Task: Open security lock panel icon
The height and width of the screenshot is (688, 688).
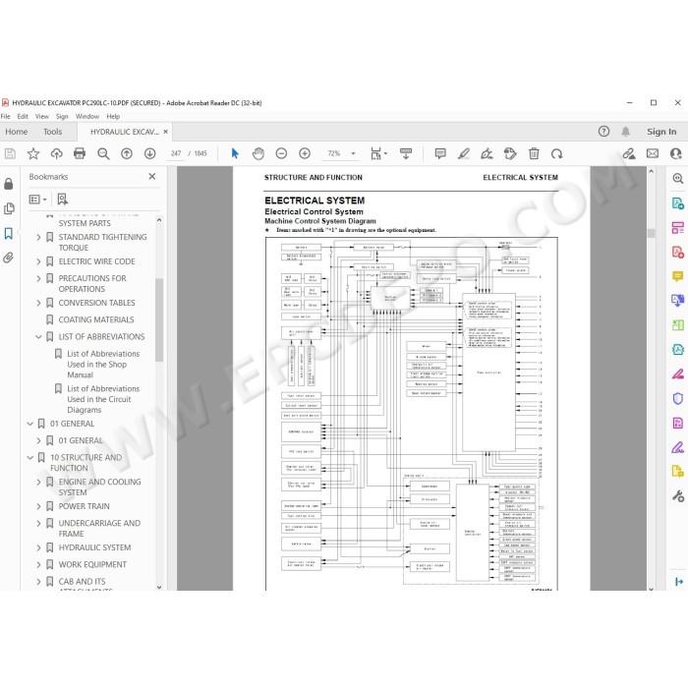Action: tap(8, 184)
